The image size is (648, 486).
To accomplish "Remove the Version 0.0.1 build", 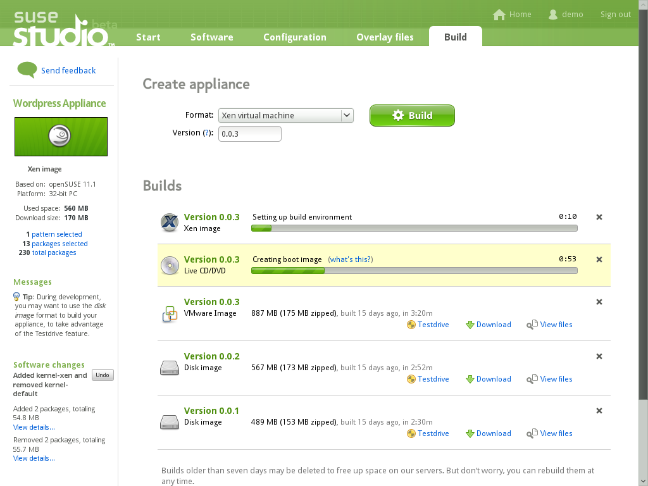I will pos(599,411).
